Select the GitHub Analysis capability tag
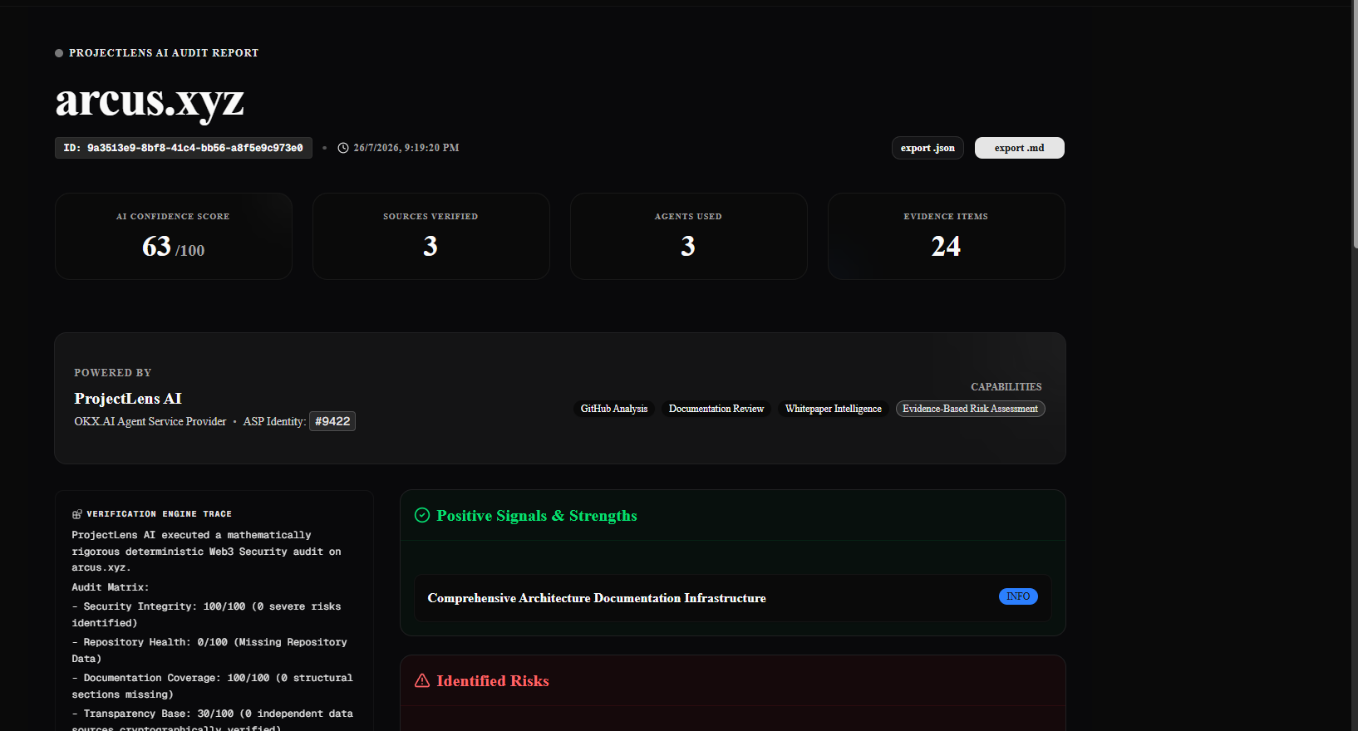1358x731 pixels. [614, 409]
